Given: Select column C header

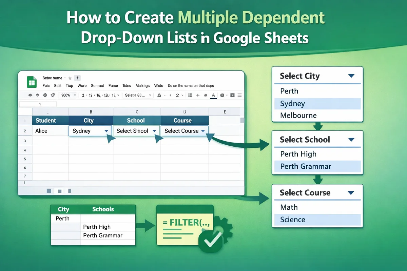Looking at the screenshot, I should click(137, 112).
